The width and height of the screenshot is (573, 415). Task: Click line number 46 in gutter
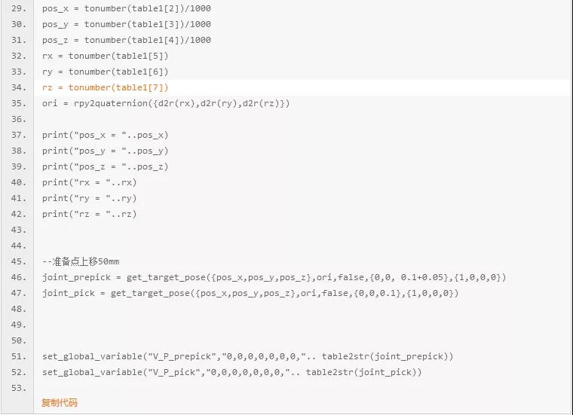(19, 277)
